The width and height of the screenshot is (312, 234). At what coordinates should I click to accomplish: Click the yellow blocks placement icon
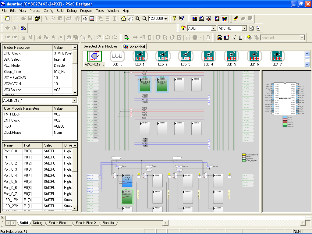pyautogui.click(x=236, y=19)
